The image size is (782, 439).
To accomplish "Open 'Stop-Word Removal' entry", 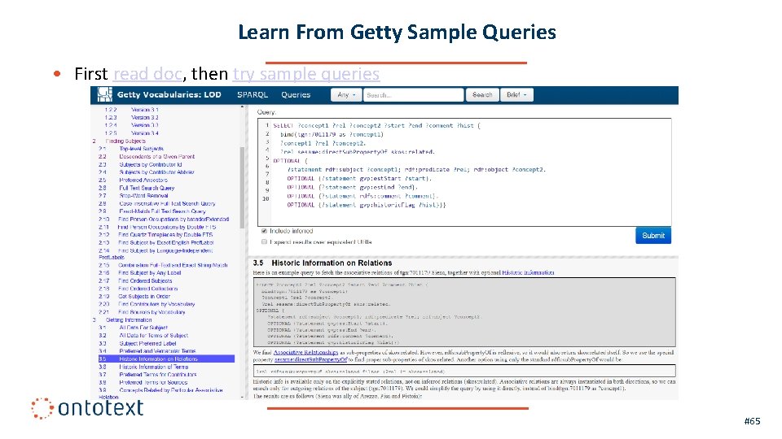I will pos(143,196).
